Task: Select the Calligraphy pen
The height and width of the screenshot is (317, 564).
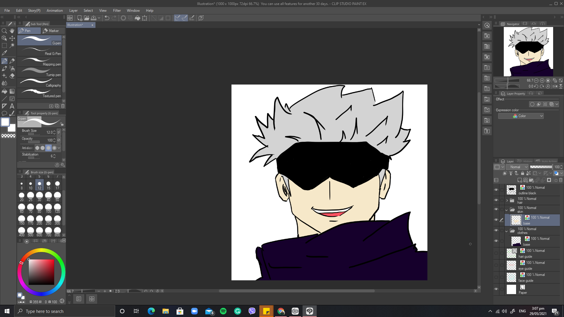Action: (x=40, y=82)
